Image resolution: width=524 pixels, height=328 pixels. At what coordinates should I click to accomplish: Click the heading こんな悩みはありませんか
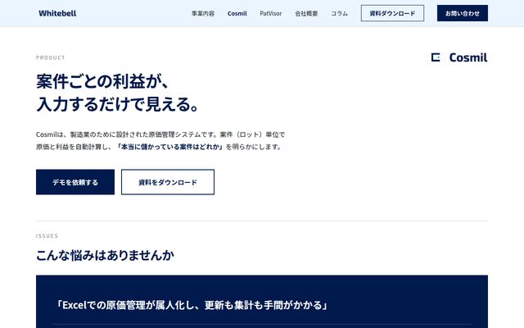click(105, 255)
